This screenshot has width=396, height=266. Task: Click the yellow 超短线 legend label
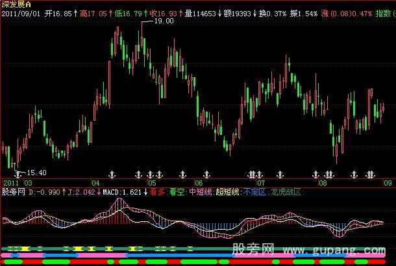[x=227, y=192]
